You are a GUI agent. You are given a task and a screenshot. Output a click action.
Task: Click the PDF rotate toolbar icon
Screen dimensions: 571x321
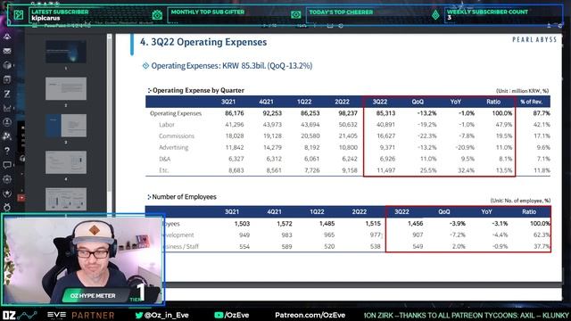[x=341, y=26]
